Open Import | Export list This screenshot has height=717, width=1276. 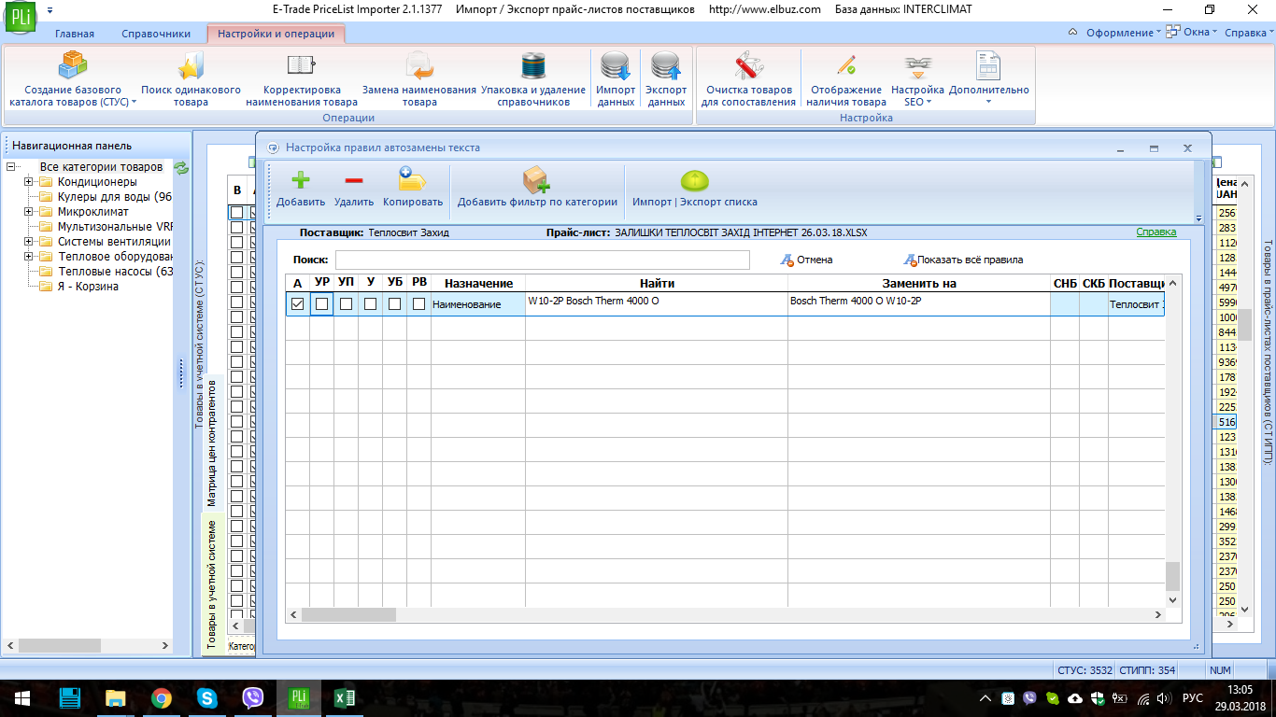tap(695, 188)
